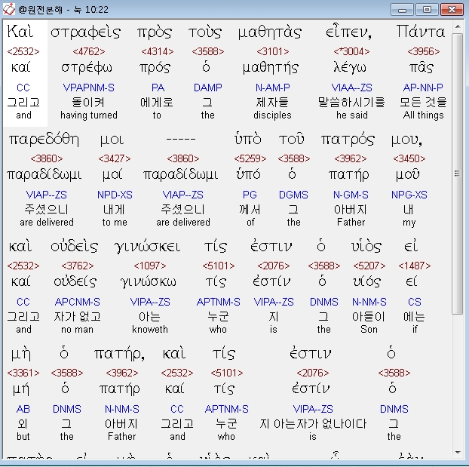Screen dimensions: 469x467
Task: Click the parsing code DAMP
Action: pos(208,88)
